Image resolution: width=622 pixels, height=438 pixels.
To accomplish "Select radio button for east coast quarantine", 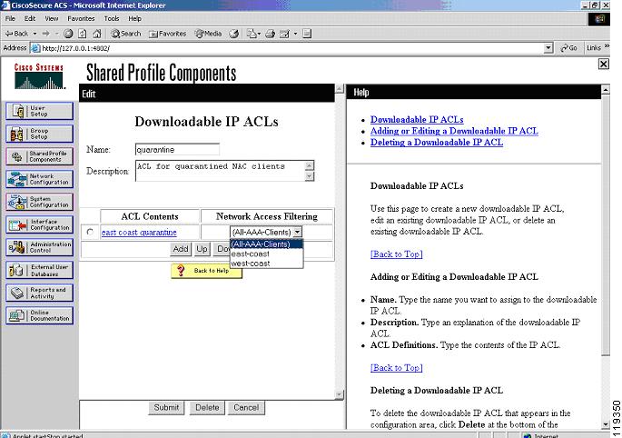I will (x=90, y=232).
